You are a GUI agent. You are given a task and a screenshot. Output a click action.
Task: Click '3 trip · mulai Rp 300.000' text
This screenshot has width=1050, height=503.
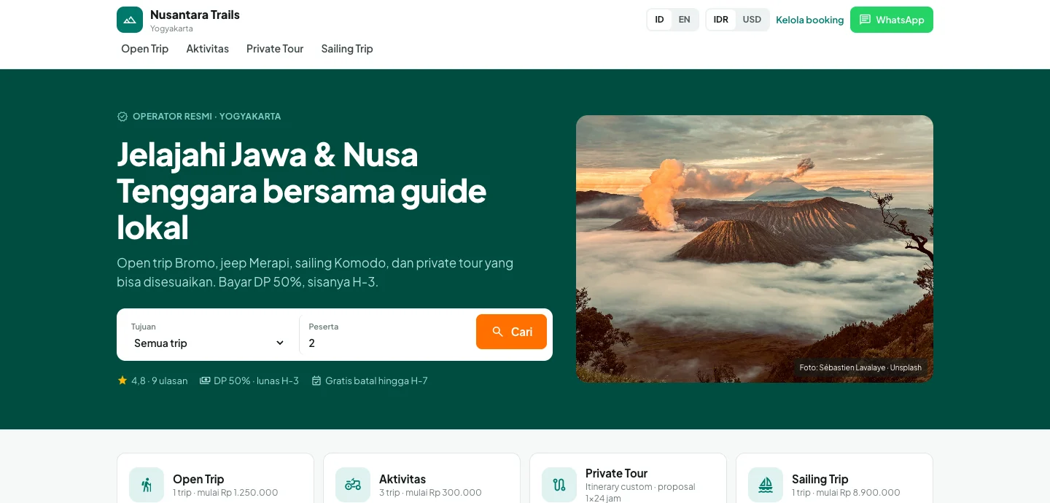430,493
